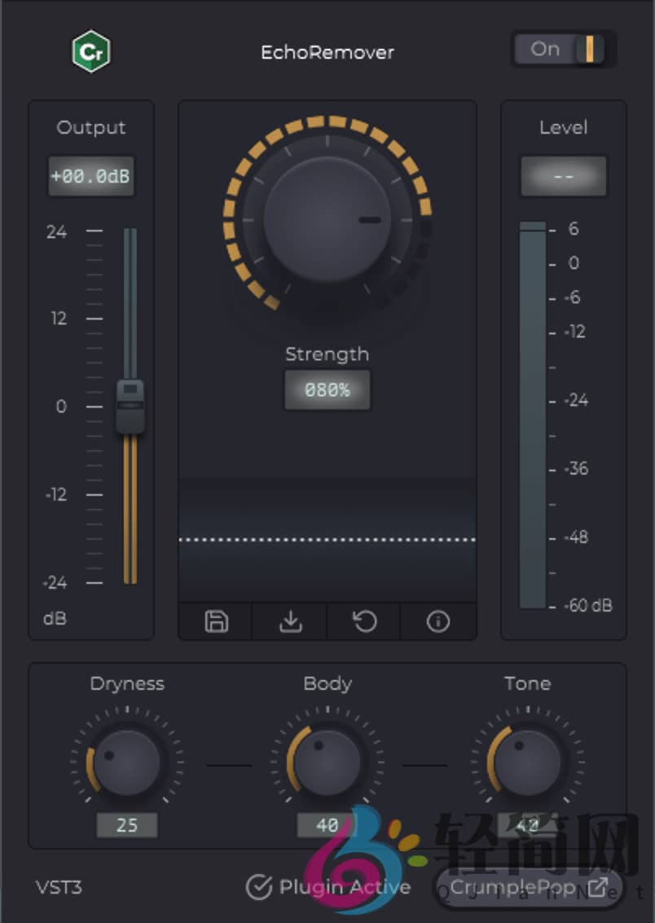Click the Dryness knob
The height and width of the screenshot is (923, 655).
coord(126,764)
